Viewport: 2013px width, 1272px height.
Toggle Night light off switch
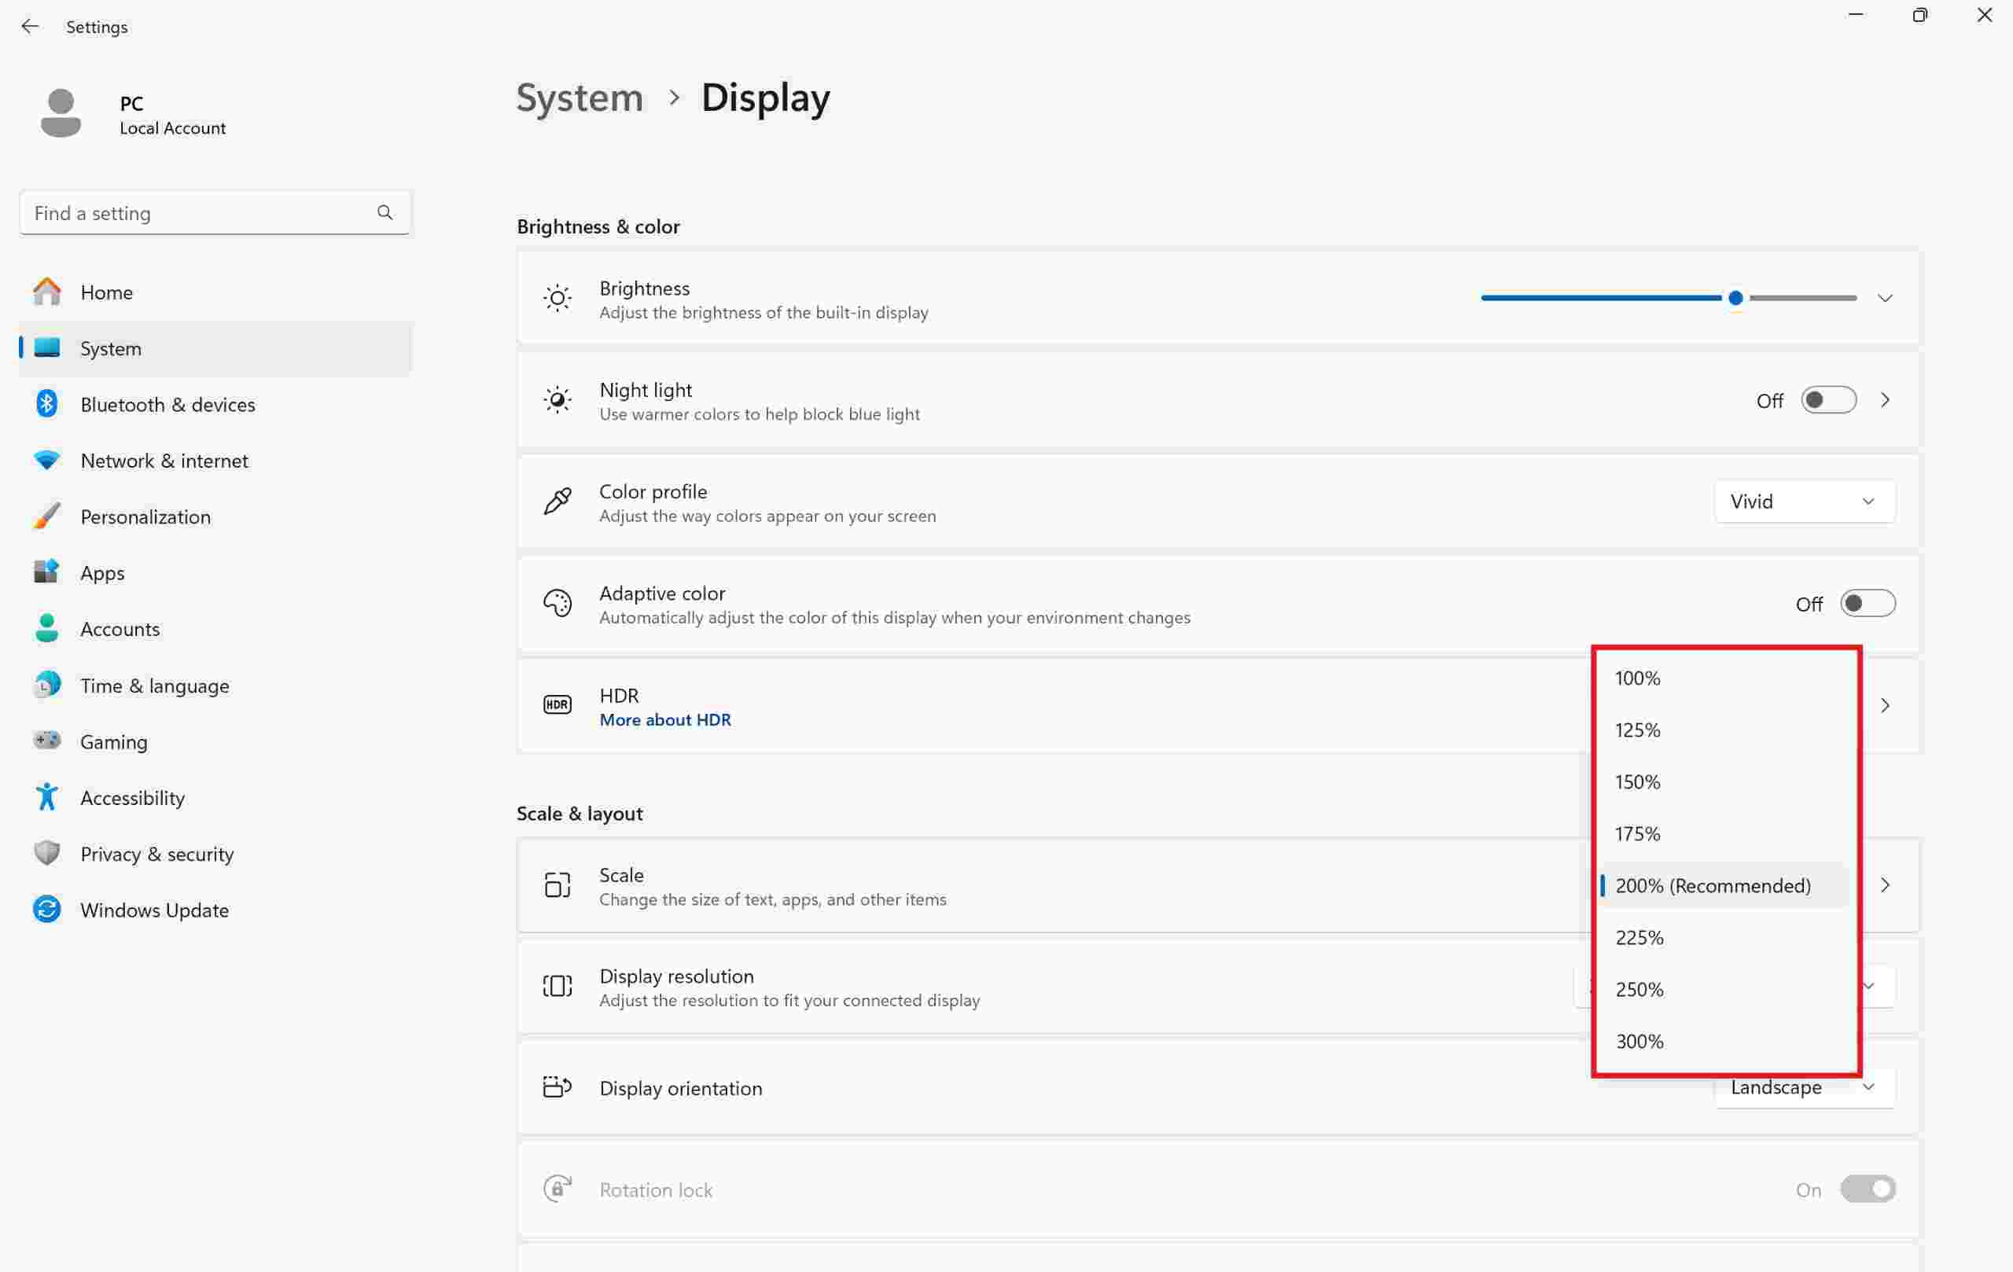click(x=1828, y=399)
